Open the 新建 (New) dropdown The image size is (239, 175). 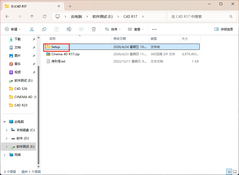pos(13,29)
